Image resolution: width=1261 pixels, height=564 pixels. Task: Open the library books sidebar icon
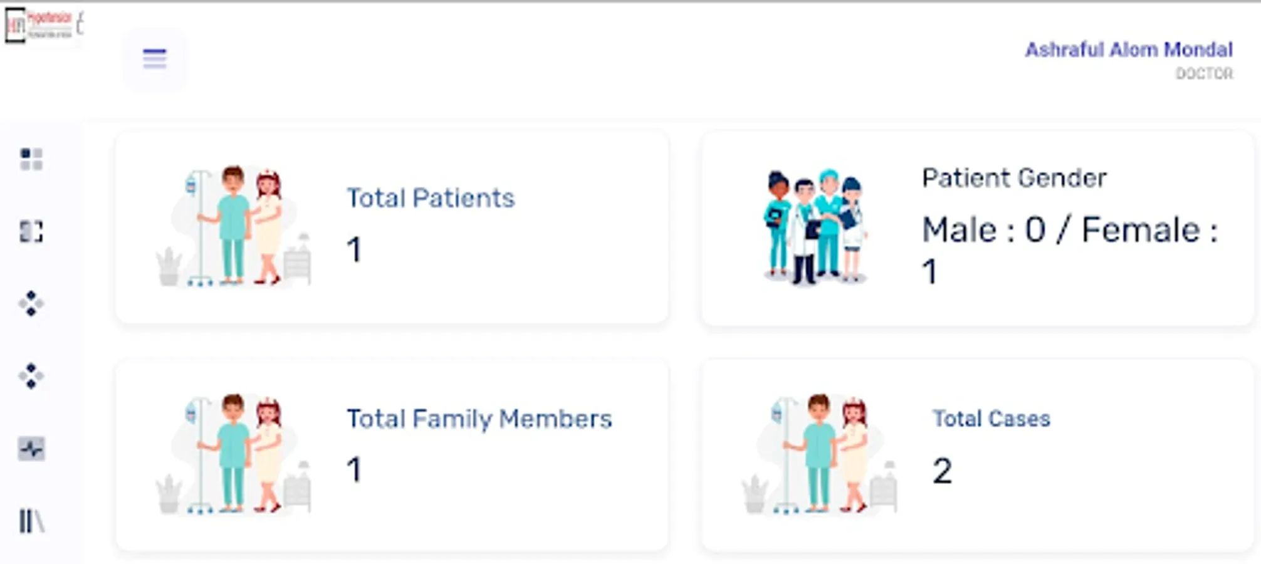(31, 521)
